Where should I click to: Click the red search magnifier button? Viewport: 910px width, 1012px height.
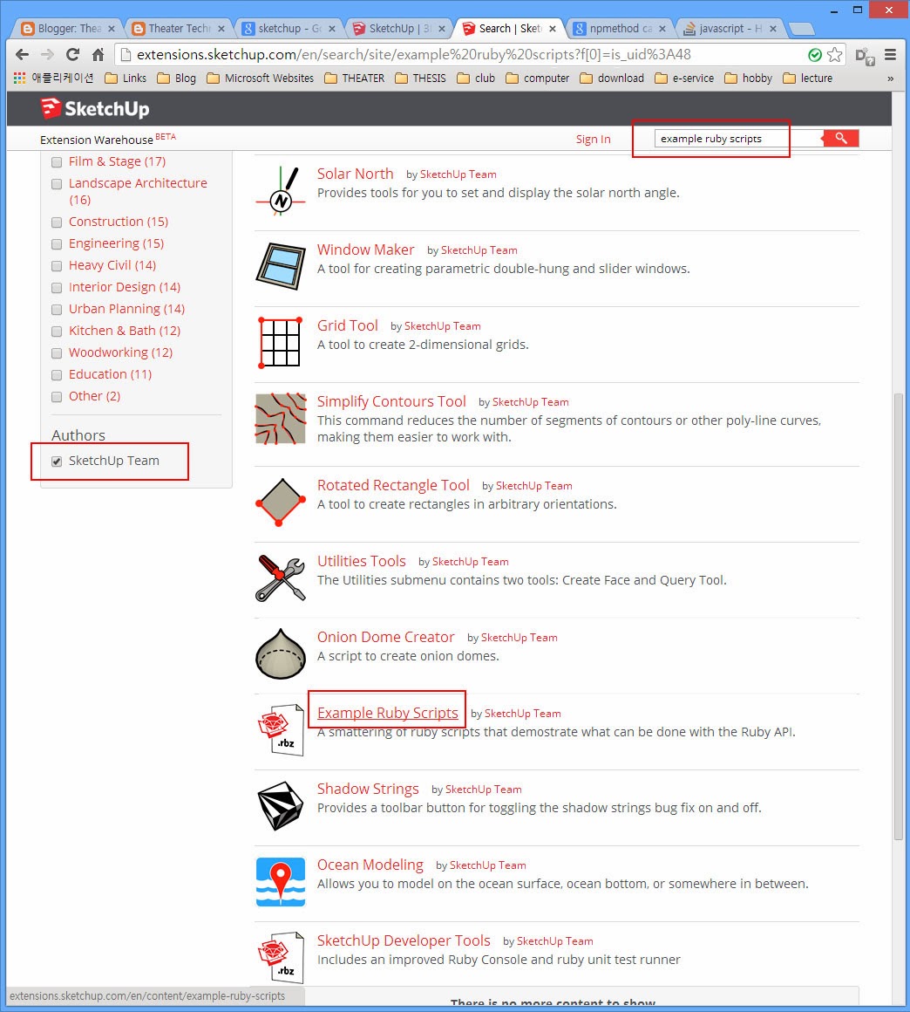[841, 138]
